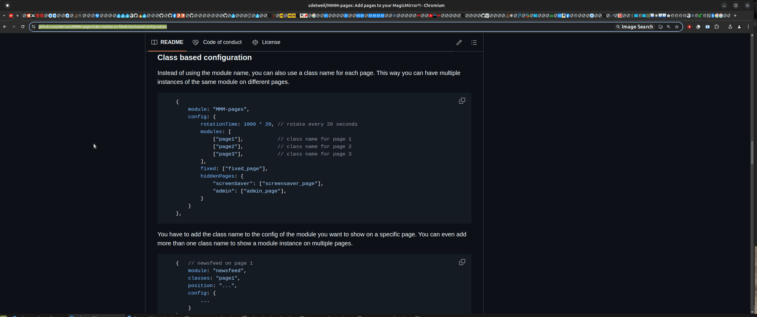Click the window menu dot in title bar
This screenshot has width=757, height=317.
pos(7,5)
